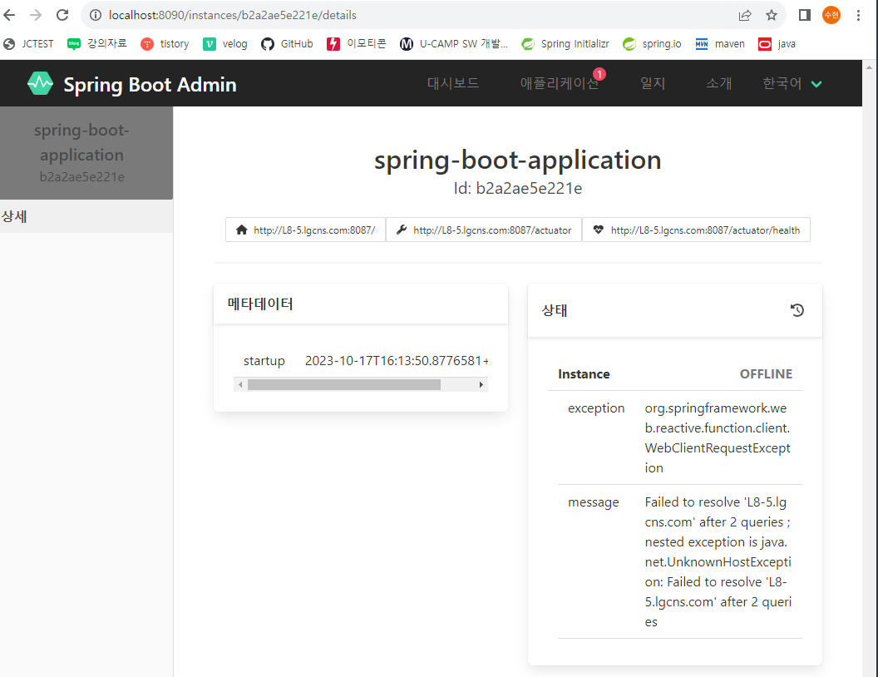878x677 pixels.
Task: Click WebClientRequestException exception value
Action: pos(718,438)
